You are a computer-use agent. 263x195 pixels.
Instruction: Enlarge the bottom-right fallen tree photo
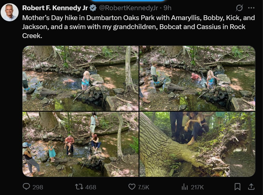click(197, 144)
